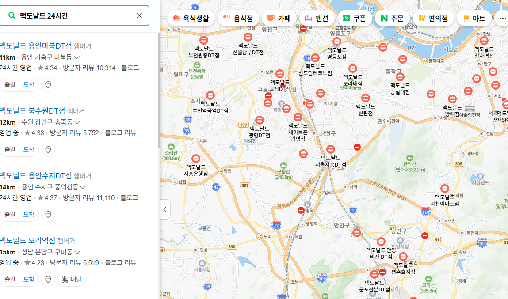Image resolution: width=508 pixels, height=299 pixels.
Task: Click the results list scrollbar
Action: pos(159,90)
